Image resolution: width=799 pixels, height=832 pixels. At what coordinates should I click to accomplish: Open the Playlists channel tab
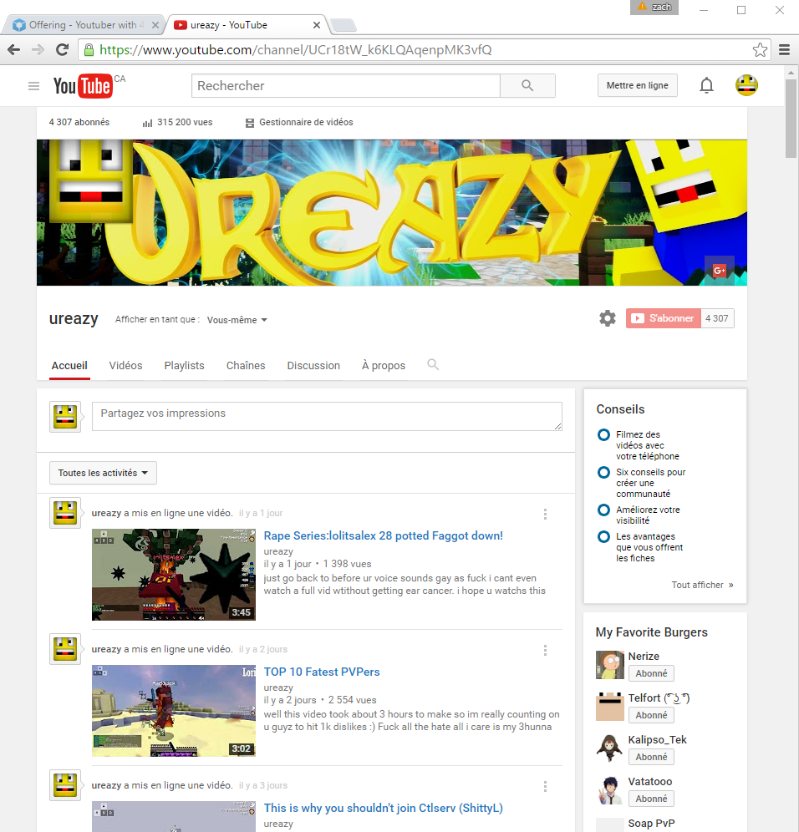(x=184, y=366)
